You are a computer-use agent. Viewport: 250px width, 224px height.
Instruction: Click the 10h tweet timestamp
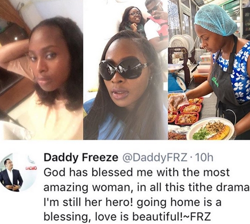click(x=203, y=157)
